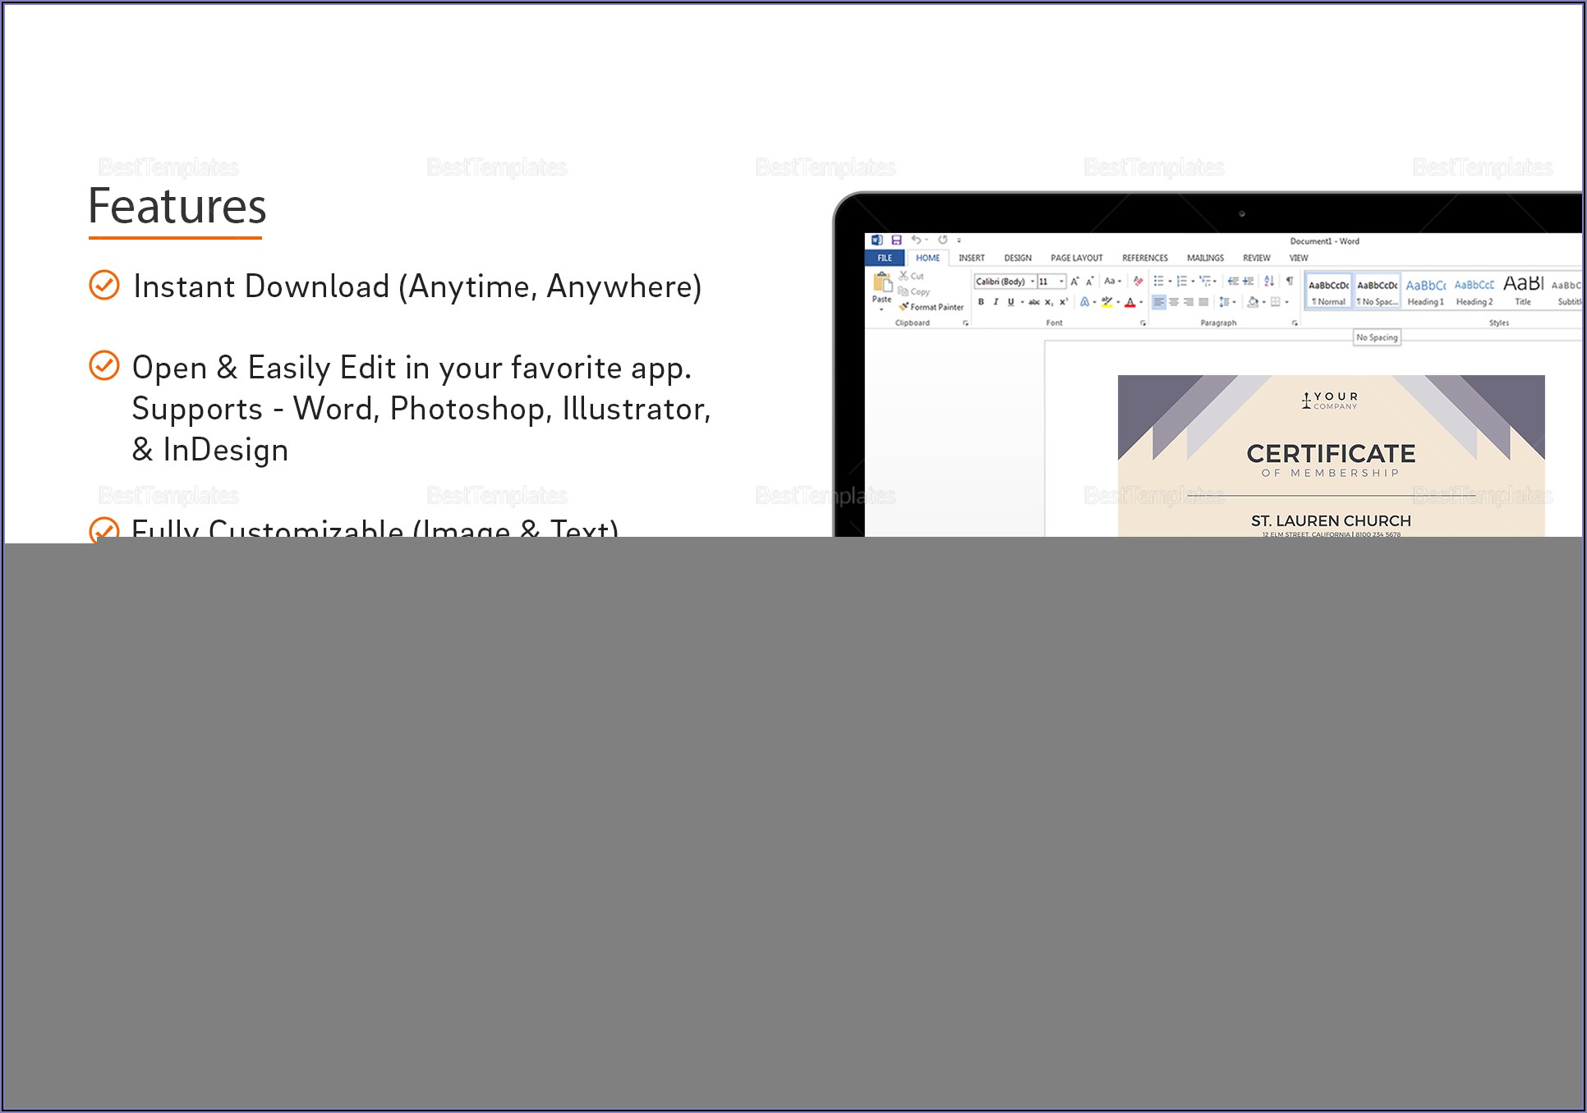Image resolution: width=1587 pixels, height=1113 pixels.
Task: Open the PAGE LAYOUT ribbon tab
Action: point(1076,258)
